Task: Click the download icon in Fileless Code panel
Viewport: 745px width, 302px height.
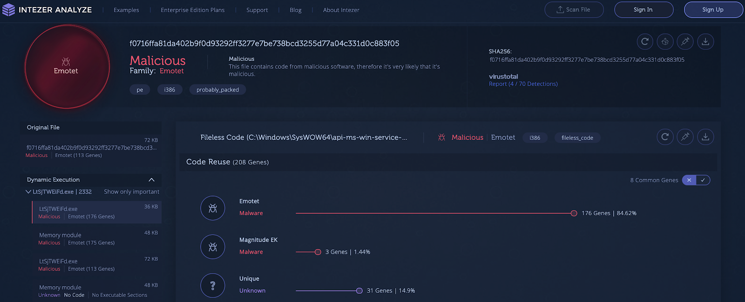Action: point(705,137)
